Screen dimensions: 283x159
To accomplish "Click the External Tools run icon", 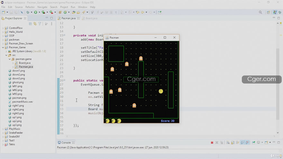I will (x=51, y=12).
